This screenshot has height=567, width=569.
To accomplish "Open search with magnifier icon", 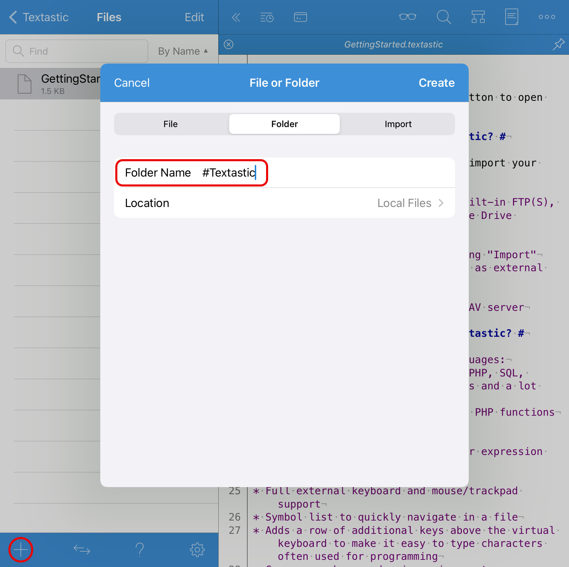I will (444, 17).
